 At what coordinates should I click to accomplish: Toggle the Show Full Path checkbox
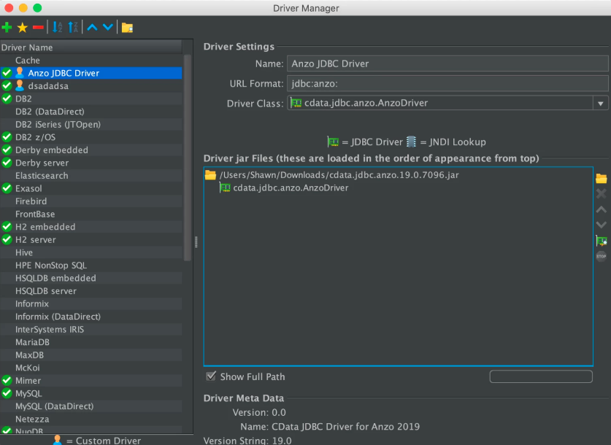(x=211, y=376)
